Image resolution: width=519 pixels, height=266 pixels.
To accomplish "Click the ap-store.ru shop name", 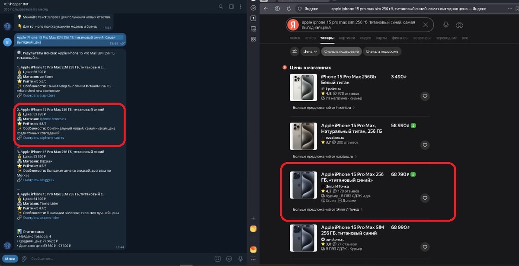I will 335,239.
